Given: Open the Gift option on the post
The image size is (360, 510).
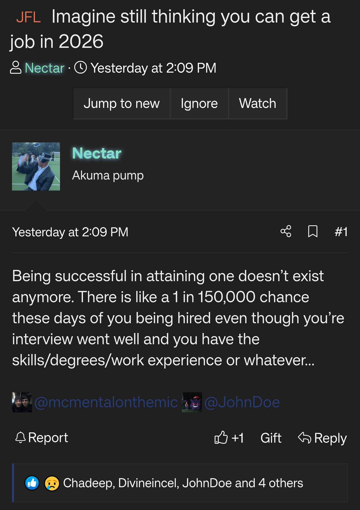Looking at the screenshot, I should coord(270,438).
